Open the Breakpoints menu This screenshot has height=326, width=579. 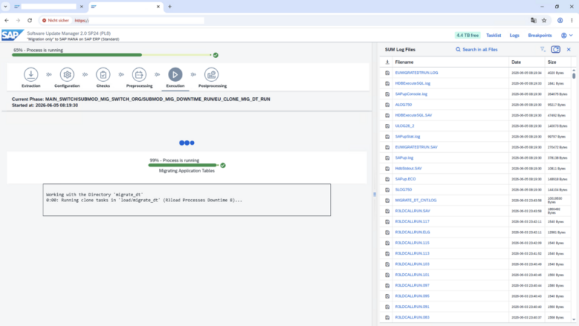[539, 35]
